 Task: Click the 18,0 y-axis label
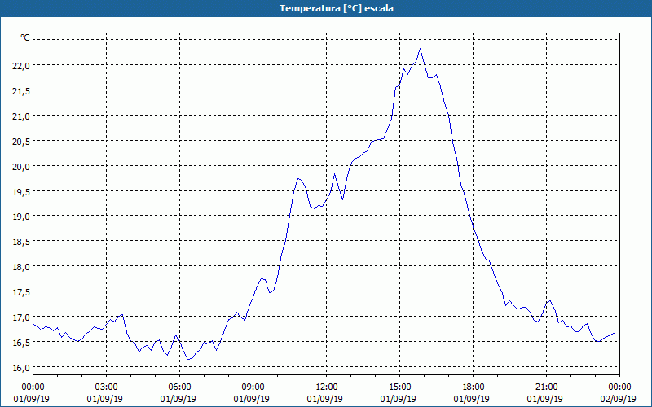click(21, 267)
